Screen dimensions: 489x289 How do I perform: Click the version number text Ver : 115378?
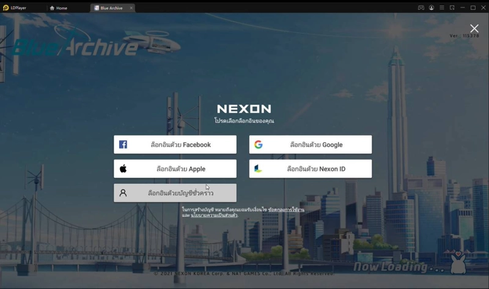point(464,36)
